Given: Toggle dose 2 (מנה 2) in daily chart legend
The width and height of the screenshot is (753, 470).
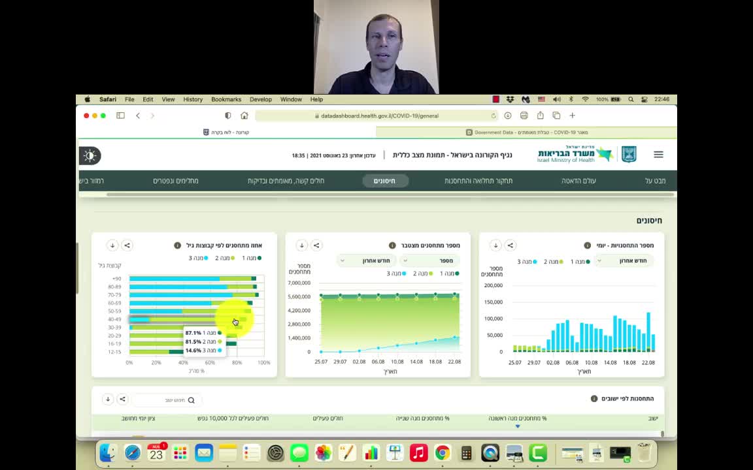Looking at the screenshot, I should point(553,261).
